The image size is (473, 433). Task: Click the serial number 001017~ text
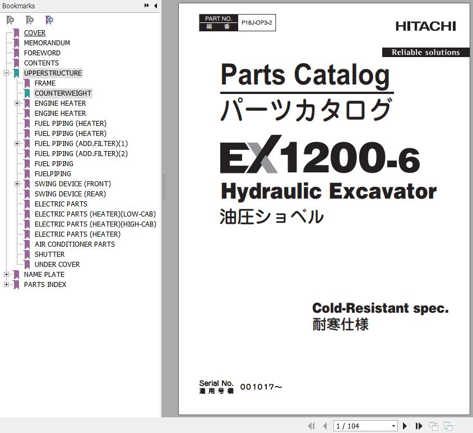point(261,387)
